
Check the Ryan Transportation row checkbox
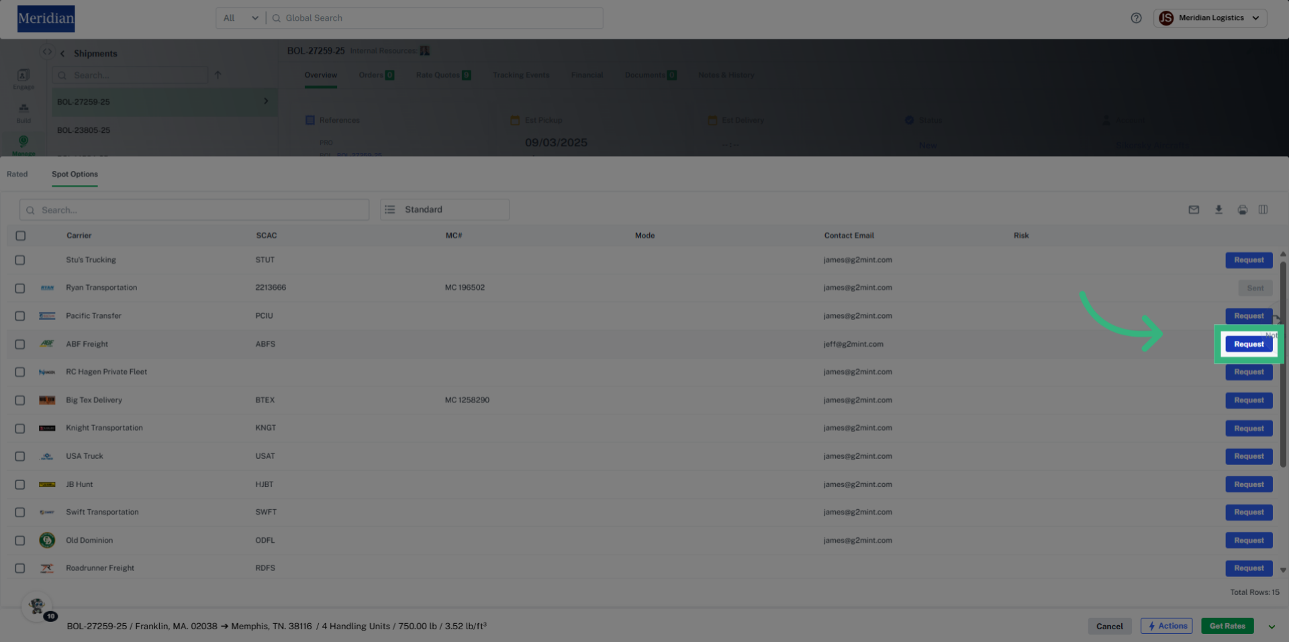click(x=20, y=288)
